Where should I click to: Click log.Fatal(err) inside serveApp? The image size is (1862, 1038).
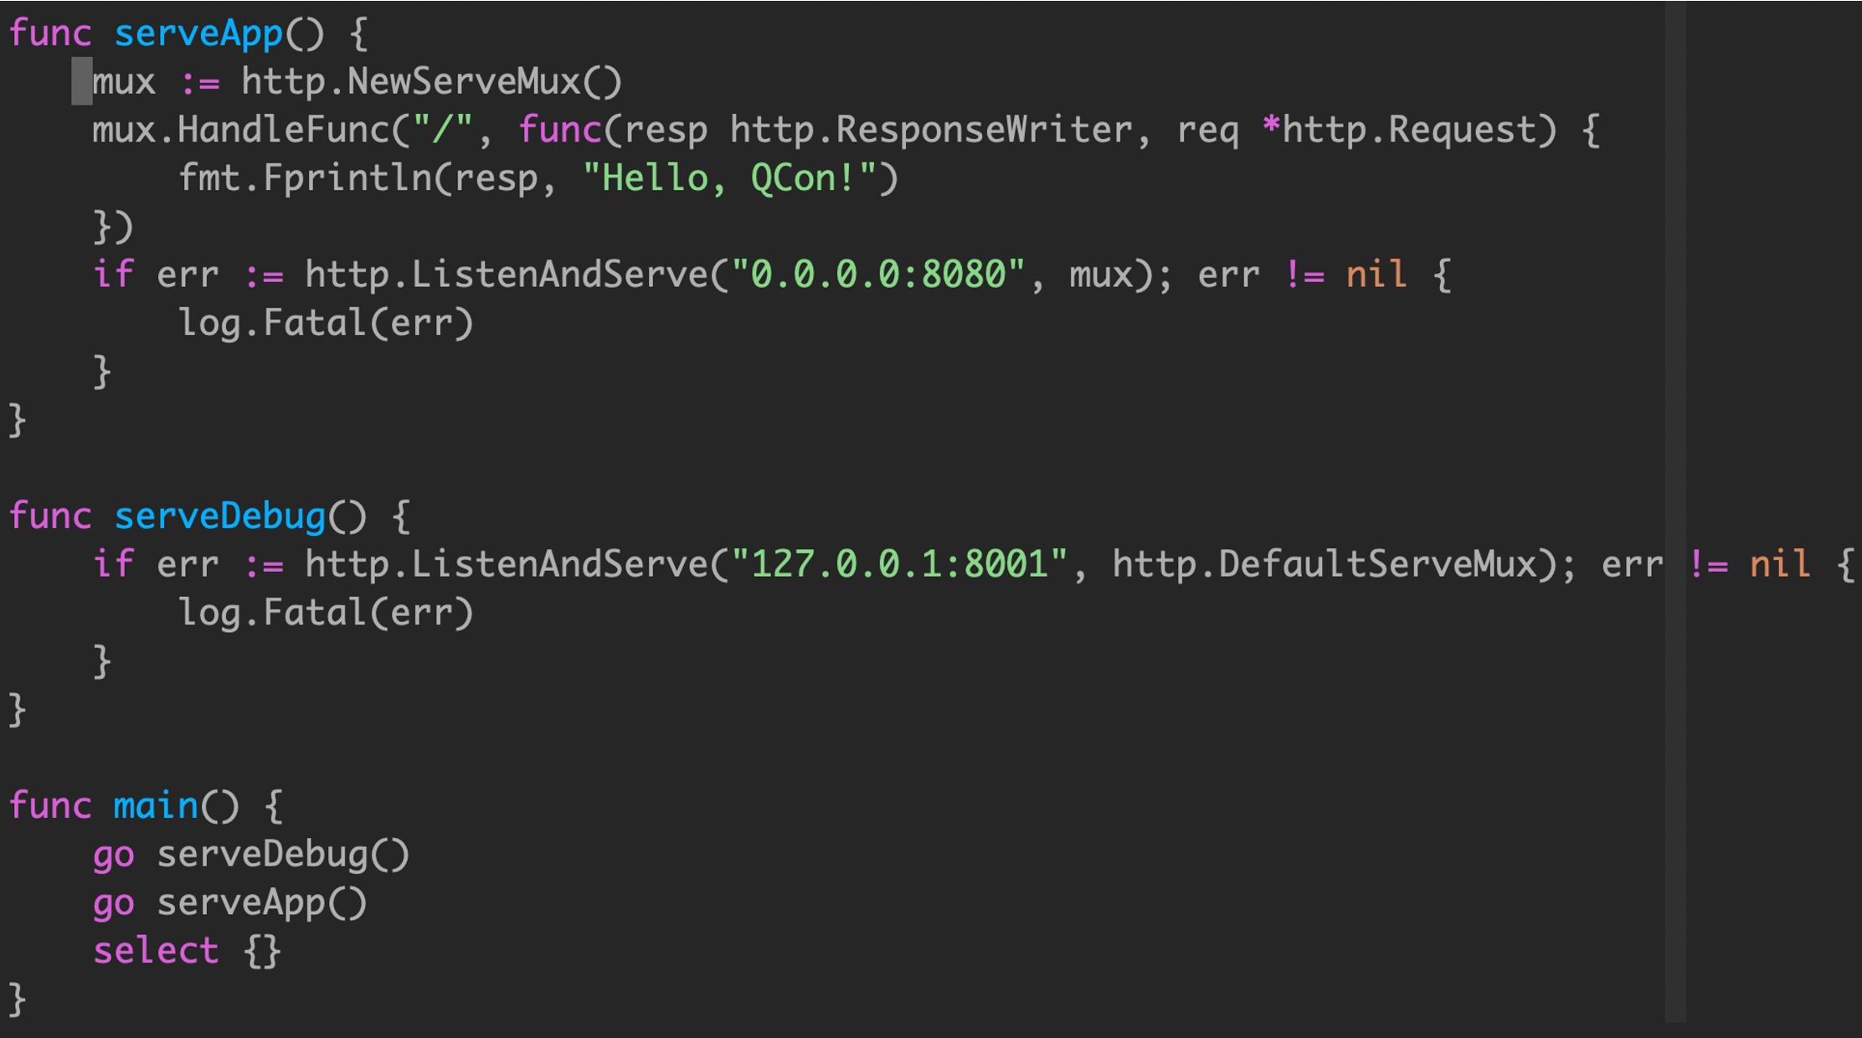coord(326,323)
